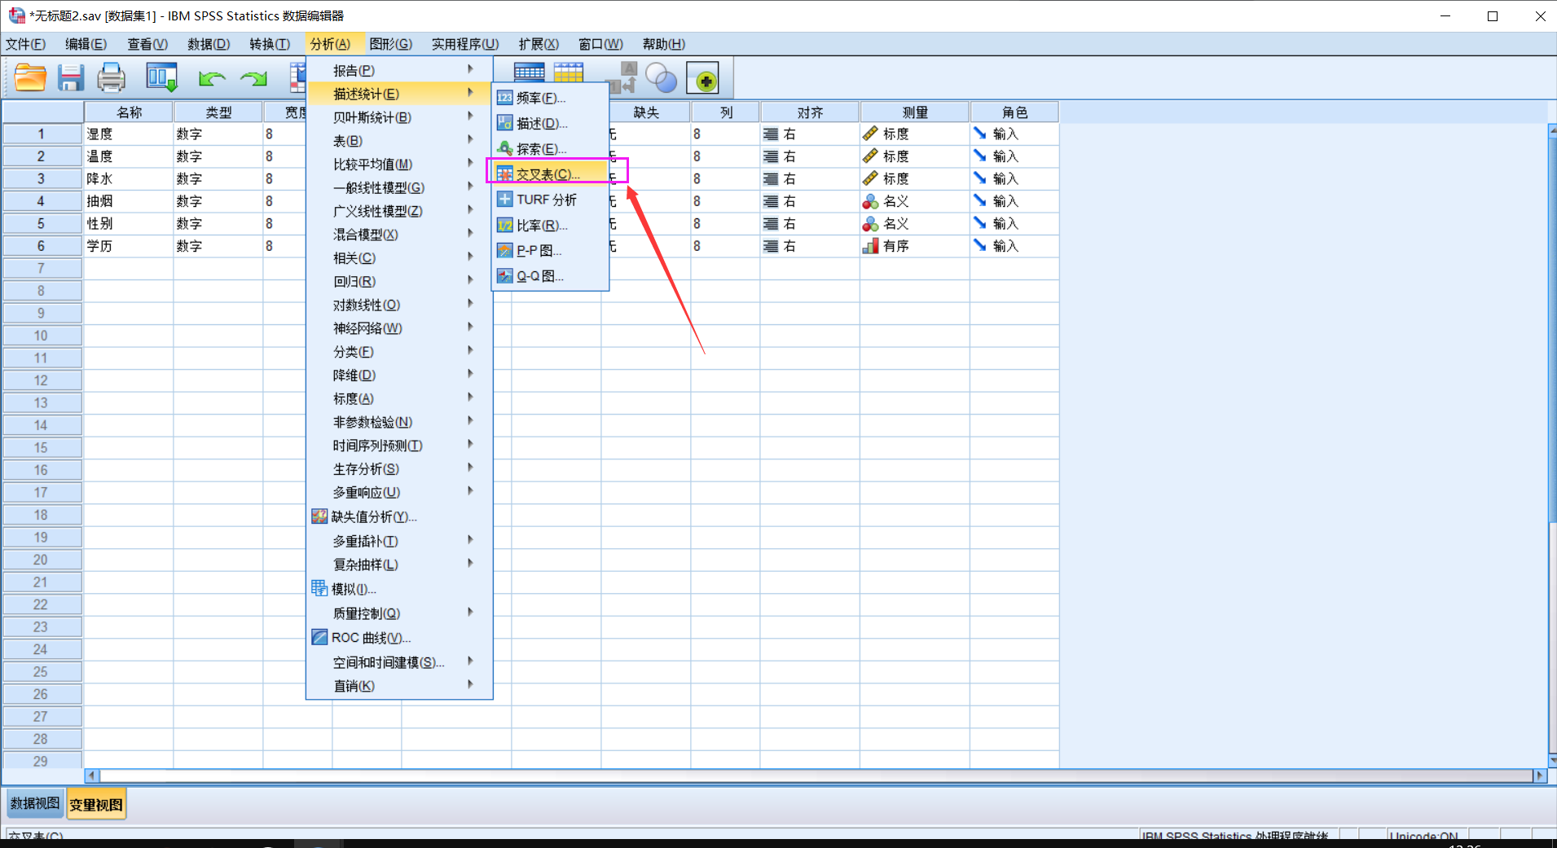This screenshot has height=848, width=1557.
Task: Expand the 混合模型(X) submenu
Action: coord(399,235)
